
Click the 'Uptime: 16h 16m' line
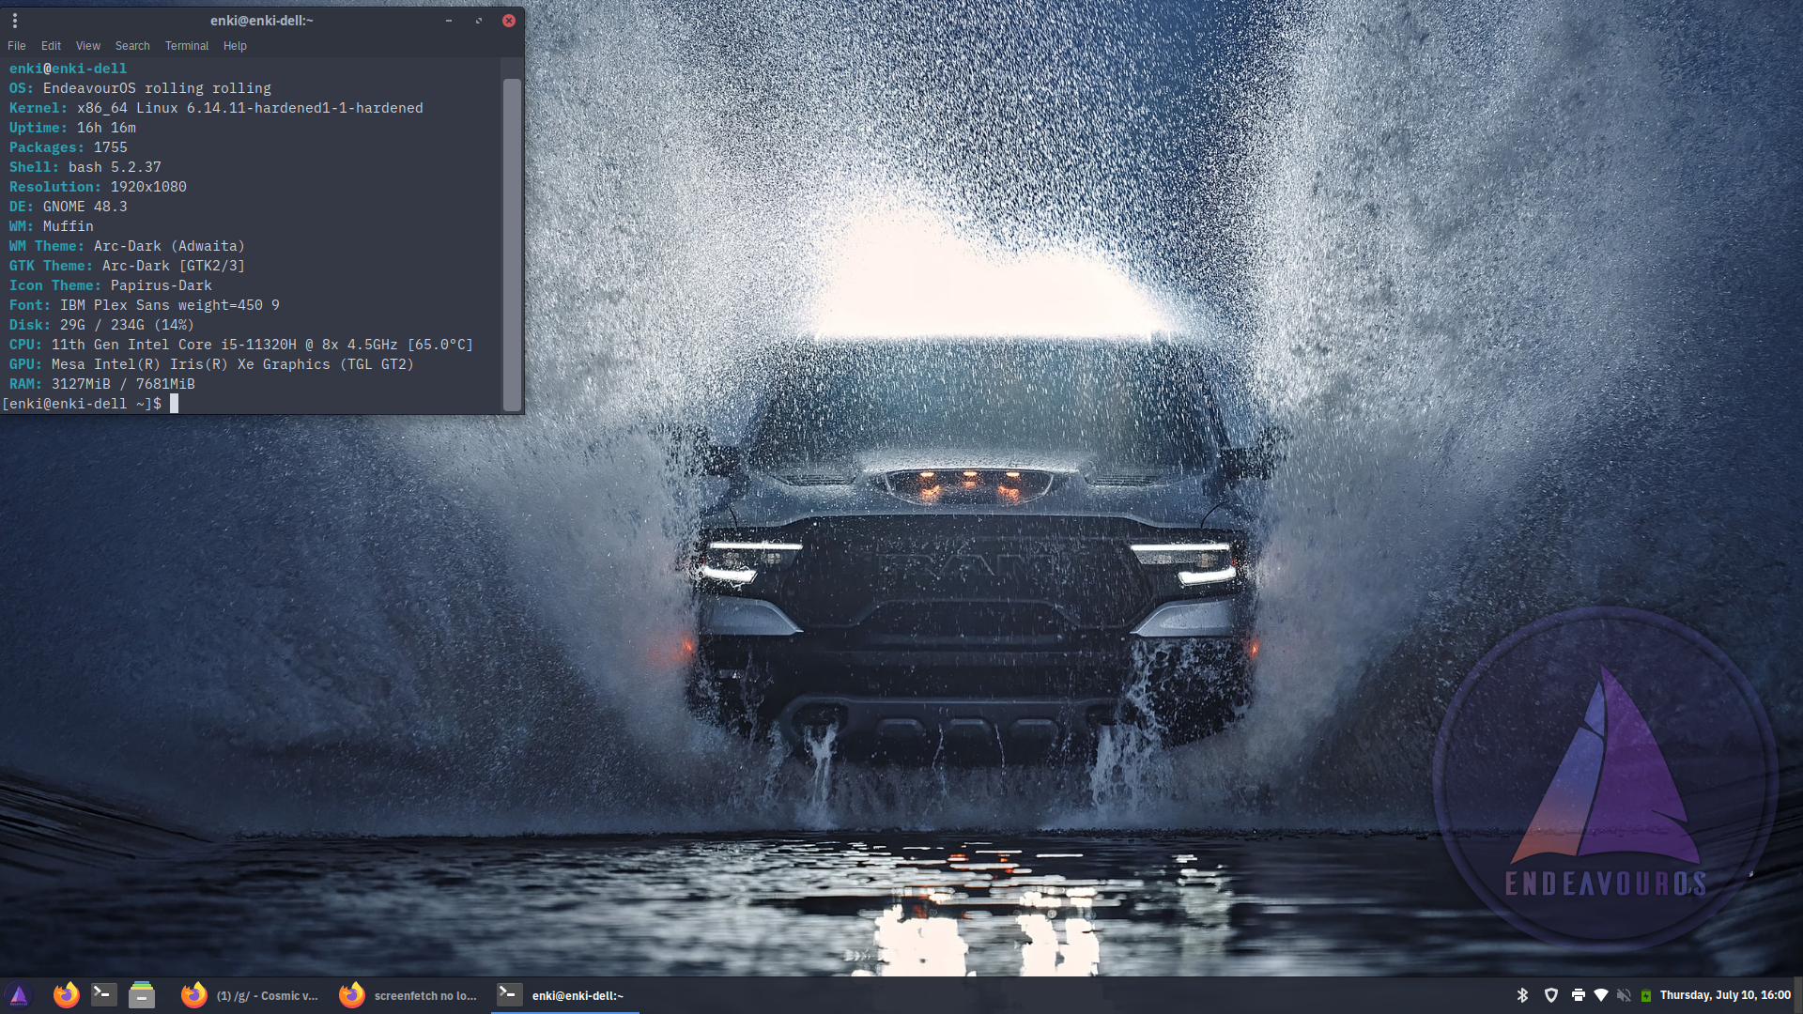(72, 128)
